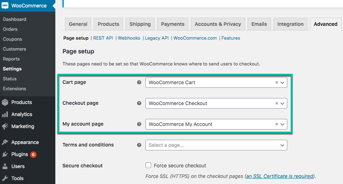Viewport: 343px width, 184px height.
Task: Click the Secure checkout row label
Action: (x=82, y=166)
